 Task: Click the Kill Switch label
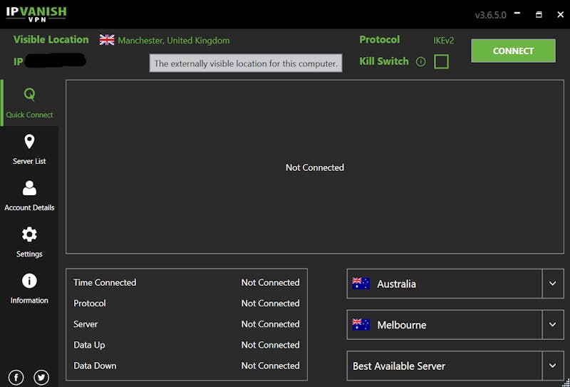pos(384,61)
